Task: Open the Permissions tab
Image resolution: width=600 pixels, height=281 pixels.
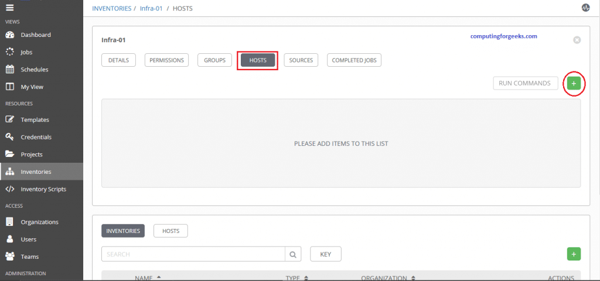Action: tap(166, 60)
